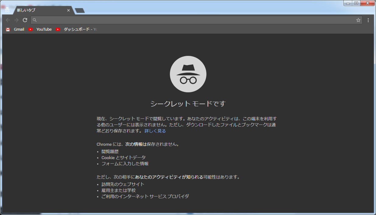
Task: Open a new tab with the new tab button
Action: point(80,11)
